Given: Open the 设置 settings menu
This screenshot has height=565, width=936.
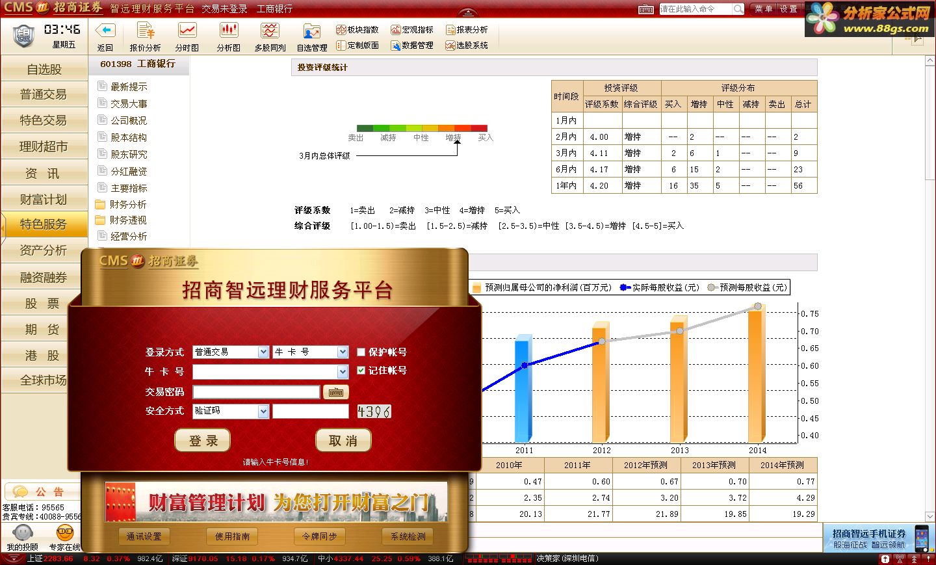Looking at the screenshot, I should tap(788, 9).
